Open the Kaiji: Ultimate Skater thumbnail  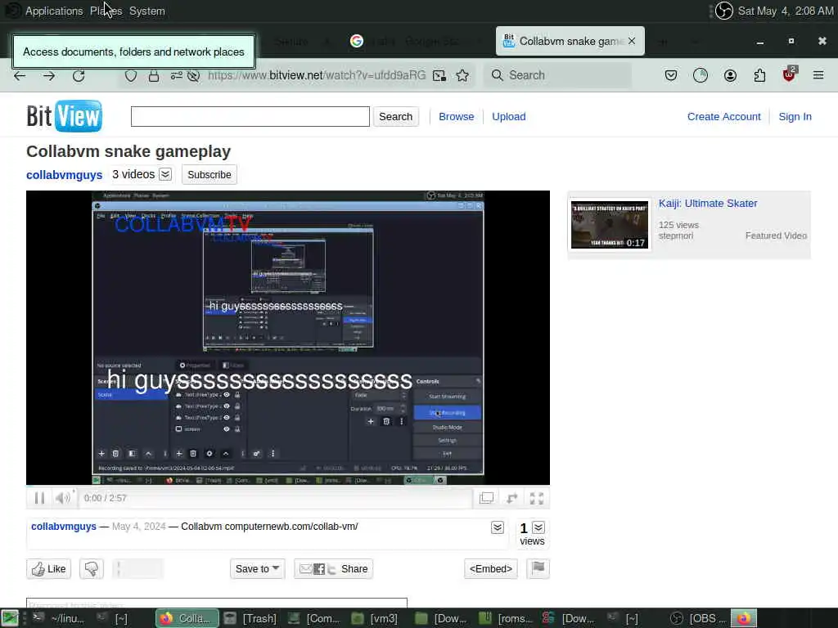(610, 225)
